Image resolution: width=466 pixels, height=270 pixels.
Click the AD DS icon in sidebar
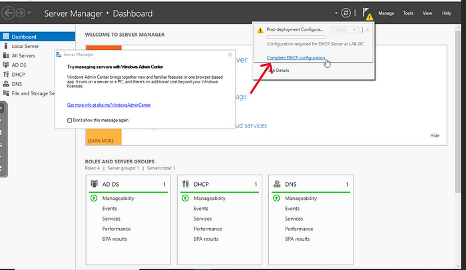(x=5, y=65)
